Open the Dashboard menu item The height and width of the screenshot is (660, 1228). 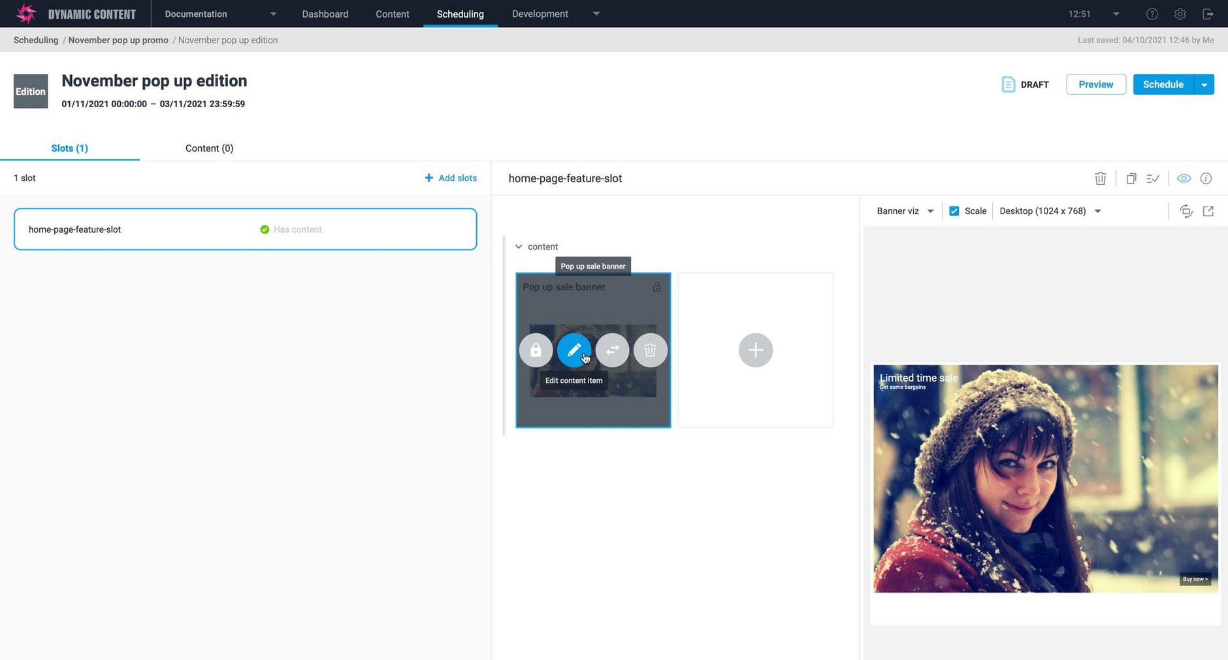point(325,14)
